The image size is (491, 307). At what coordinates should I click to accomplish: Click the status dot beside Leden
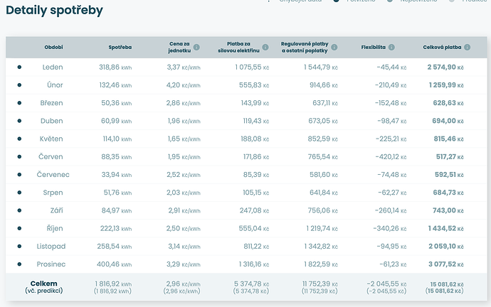(x=19, y=67)
